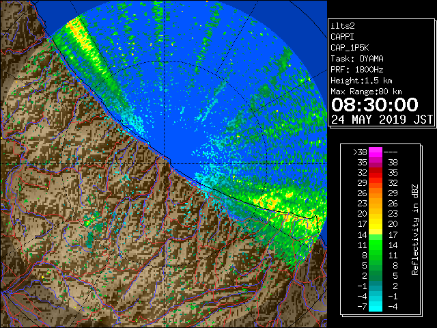The height and width of the screenshot is (328, 437).
Task: Click the '24 MAY 2019 JST' date
Action: click(x=382, y=120)
